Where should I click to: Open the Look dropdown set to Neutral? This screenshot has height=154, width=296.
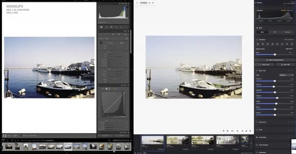click(x=286, y=75)
